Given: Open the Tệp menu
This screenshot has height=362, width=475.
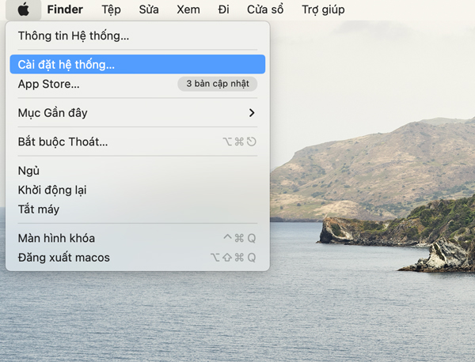Looking at the screenshot, I should click(111, 9).
